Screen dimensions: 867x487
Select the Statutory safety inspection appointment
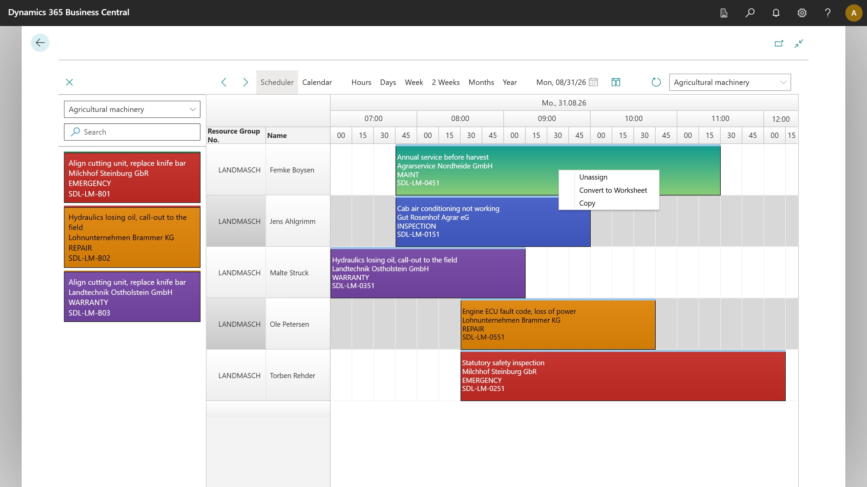(623, 376)
